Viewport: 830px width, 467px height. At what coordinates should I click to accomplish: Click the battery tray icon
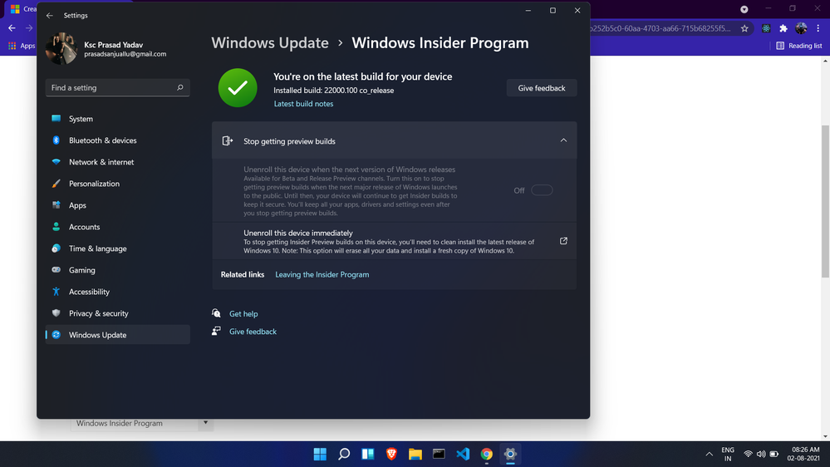coord(774,455)
